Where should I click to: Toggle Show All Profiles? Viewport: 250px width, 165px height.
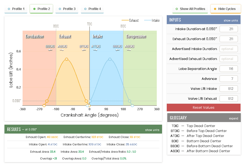click(x=190, y=9)
